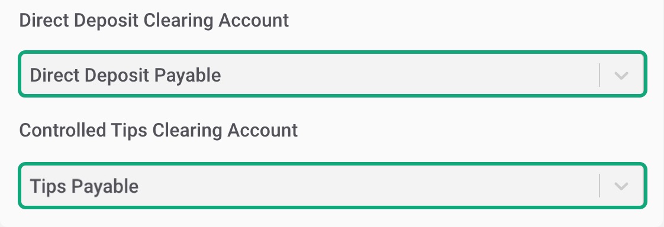Change the controlled tips clearing account selection

(x=333, y=186)
